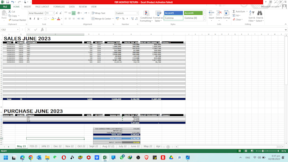The height and width of the screenshot is (162, 288).
Task: Switch to Page Layout view in status bar
Action: [246, 151]
